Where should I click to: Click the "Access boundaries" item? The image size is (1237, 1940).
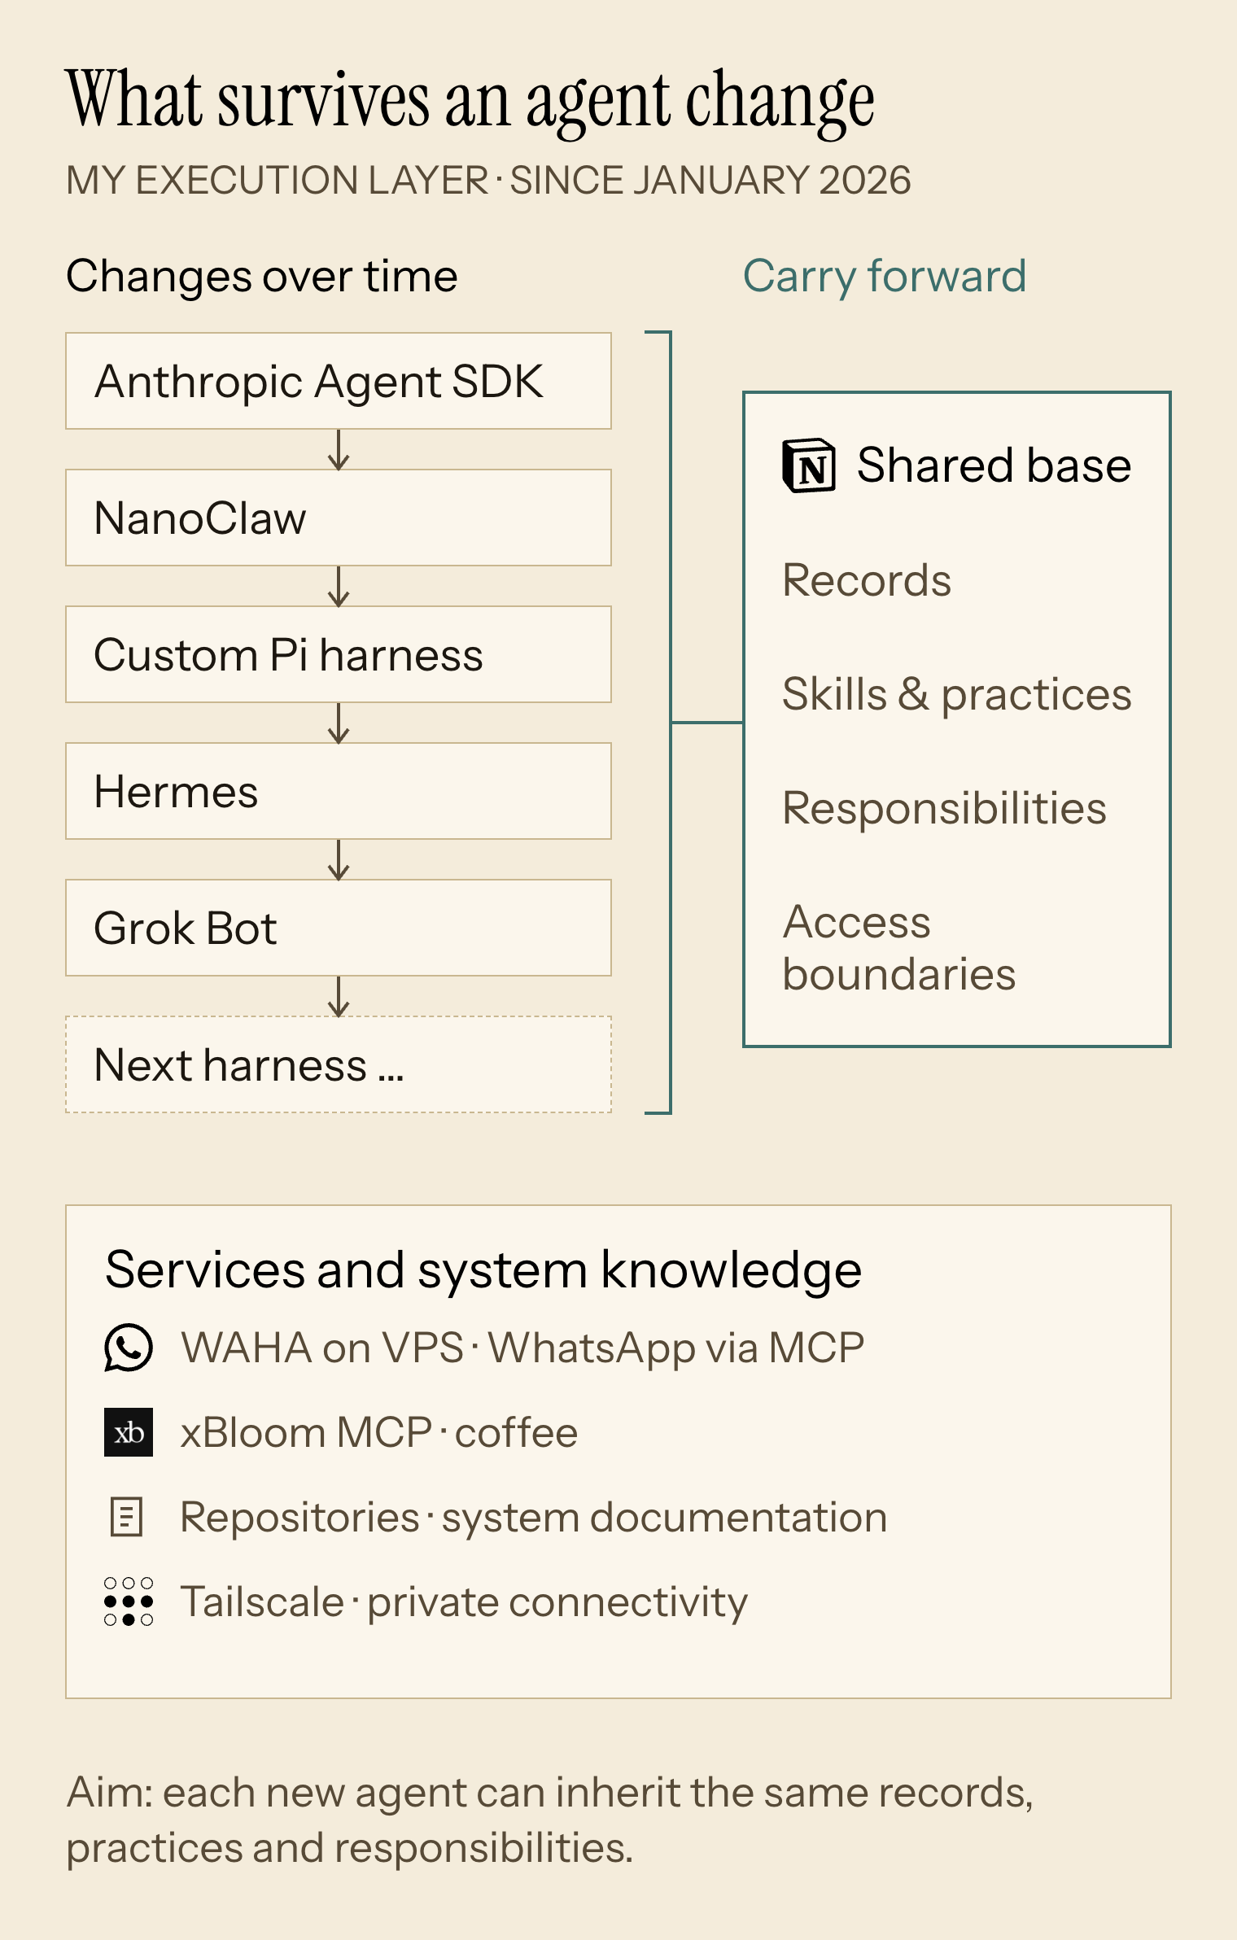pyautogui.click(x=899, y=948)
